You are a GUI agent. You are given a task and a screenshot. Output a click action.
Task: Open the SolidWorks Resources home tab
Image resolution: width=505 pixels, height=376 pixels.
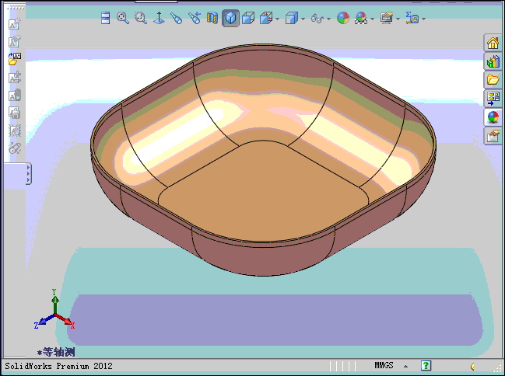tap(493, 43)
